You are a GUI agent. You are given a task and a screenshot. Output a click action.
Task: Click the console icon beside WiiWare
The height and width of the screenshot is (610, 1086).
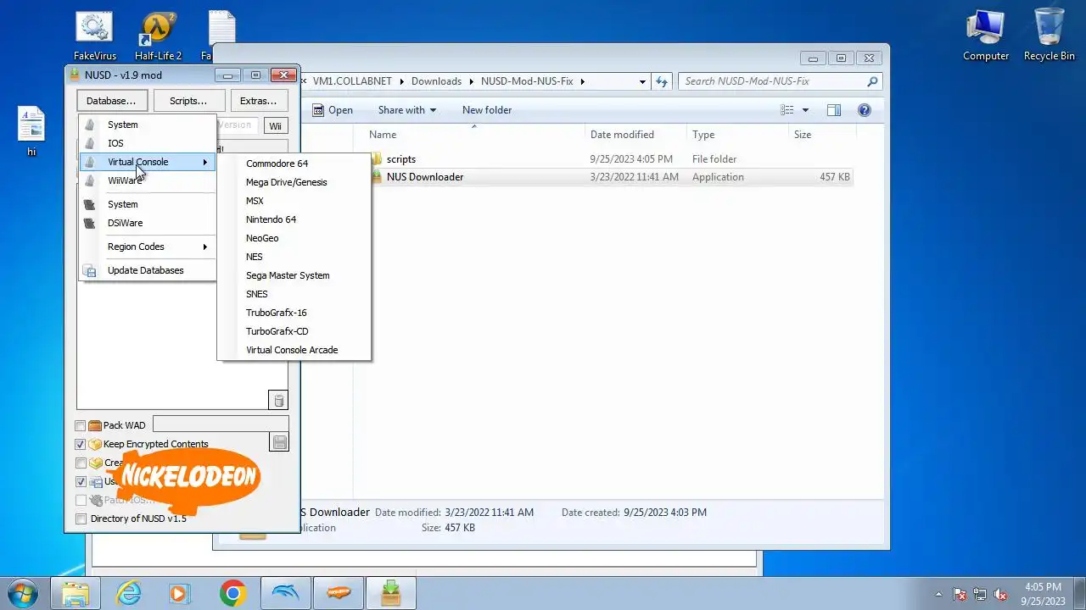click(x=90, y=180)
